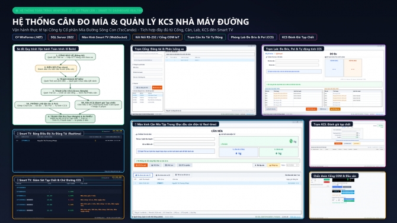397x223 pixels.
Task: Select vehicle row in Smart TV Bảng Điều Độ table
Action: click(x=68, y=140)
